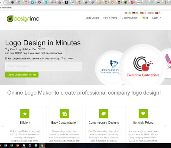The height and width of the screenshot is (148, 171).
Task: Switch language to German (DE)
Action: point(135,13)
